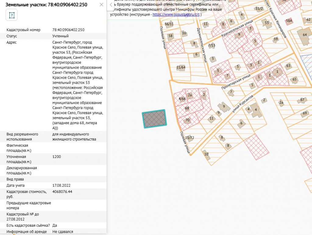312x235 pixels.
Task: Click building 2а beside building 4/66
Action: pyautogui.click(x=190, y=95)
